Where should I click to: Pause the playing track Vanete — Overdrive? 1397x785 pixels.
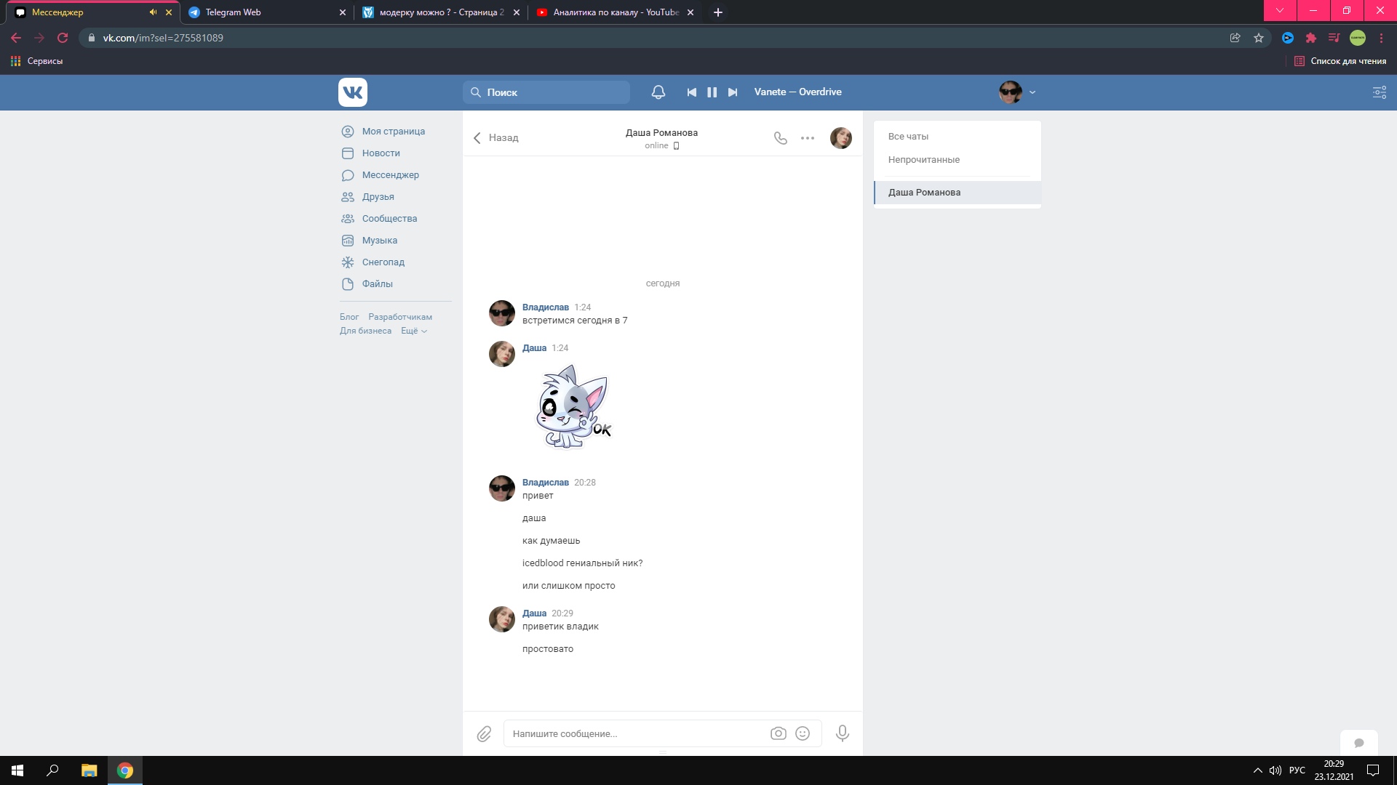712,92
